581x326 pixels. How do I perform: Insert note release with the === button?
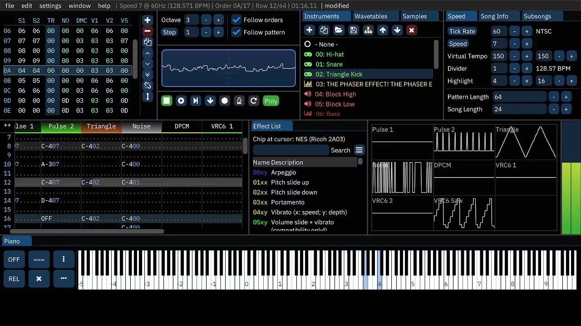[39, 259]
